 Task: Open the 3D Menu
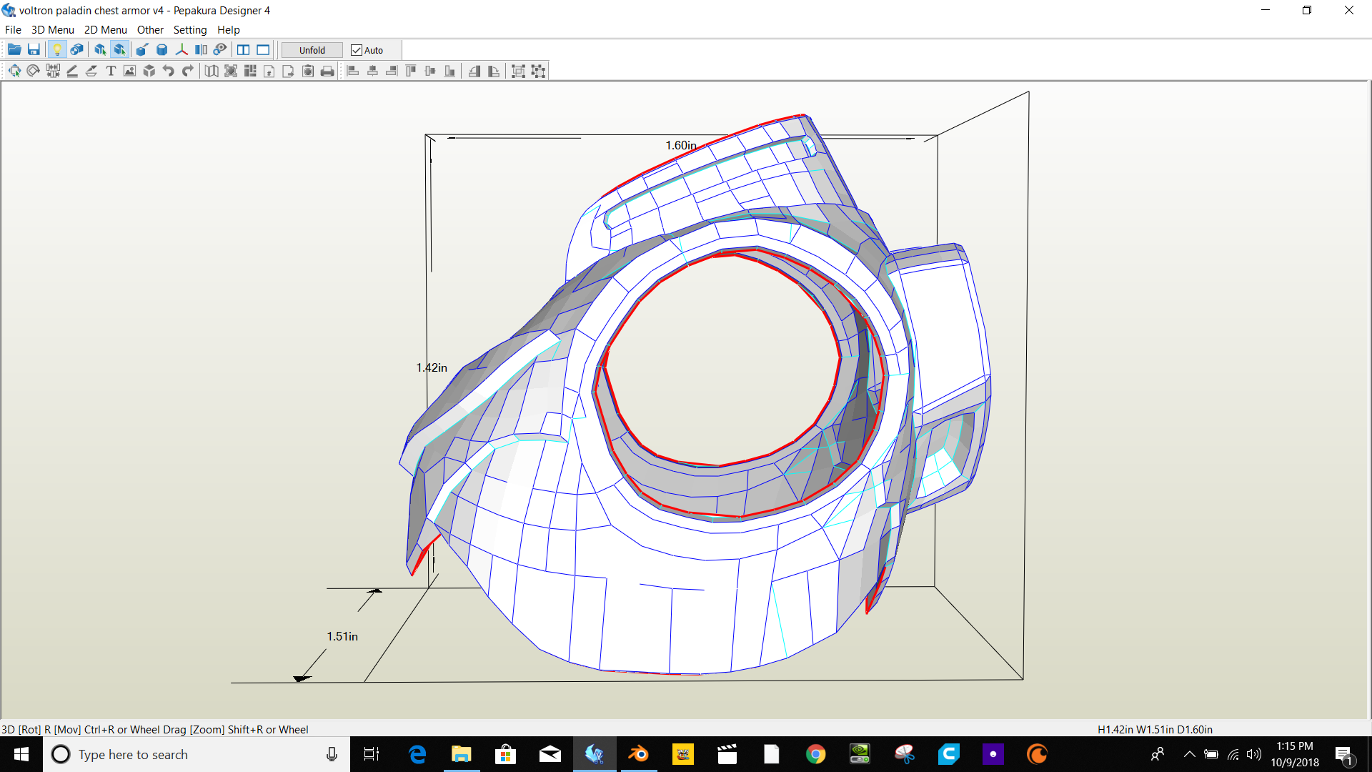coord(52,30)
